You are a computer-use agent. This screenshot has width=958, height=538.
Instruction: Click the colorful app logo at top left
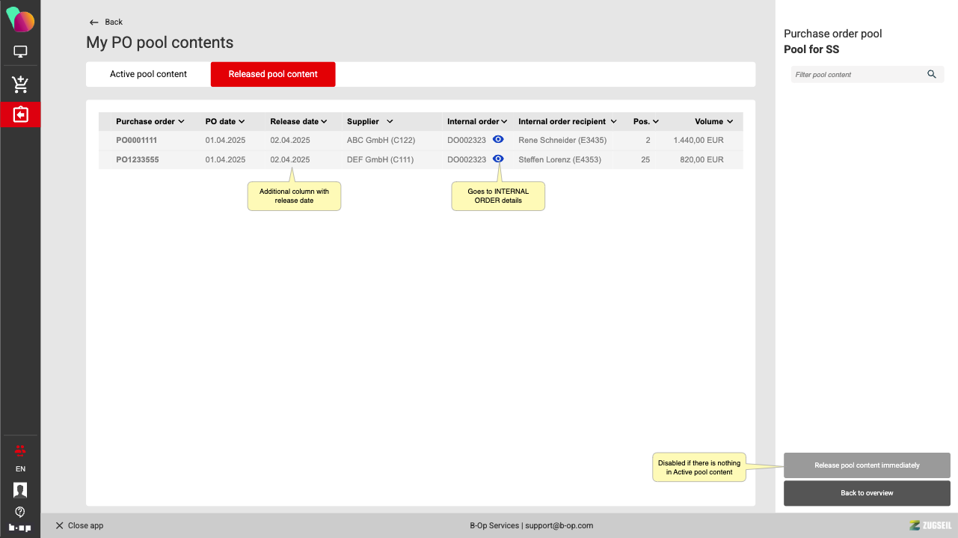pyautogui.click(x=20, y=19)
